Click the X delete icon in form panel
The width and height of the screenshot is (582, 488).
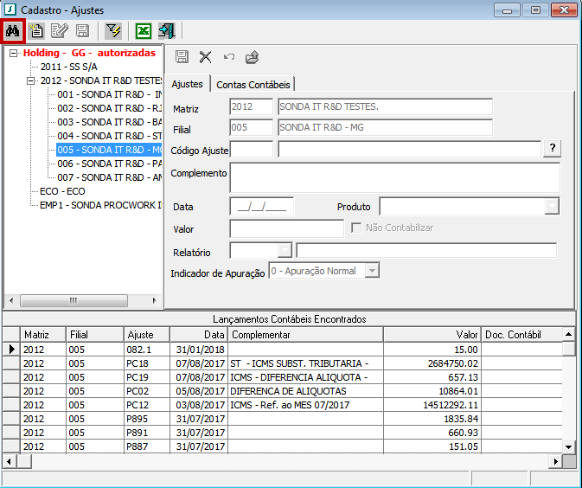click(205, 57)
